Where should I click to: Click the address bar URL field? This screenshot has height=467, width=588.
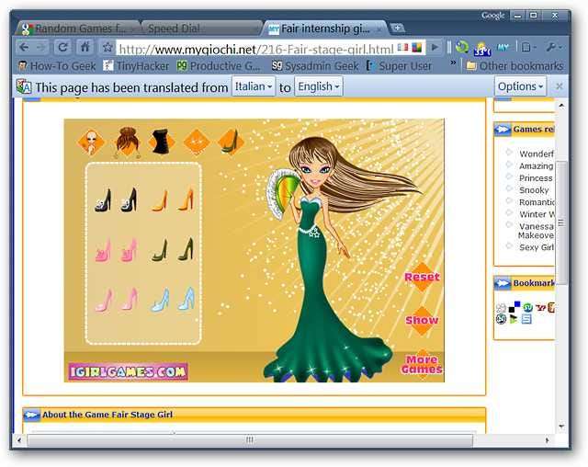[256, 49]
